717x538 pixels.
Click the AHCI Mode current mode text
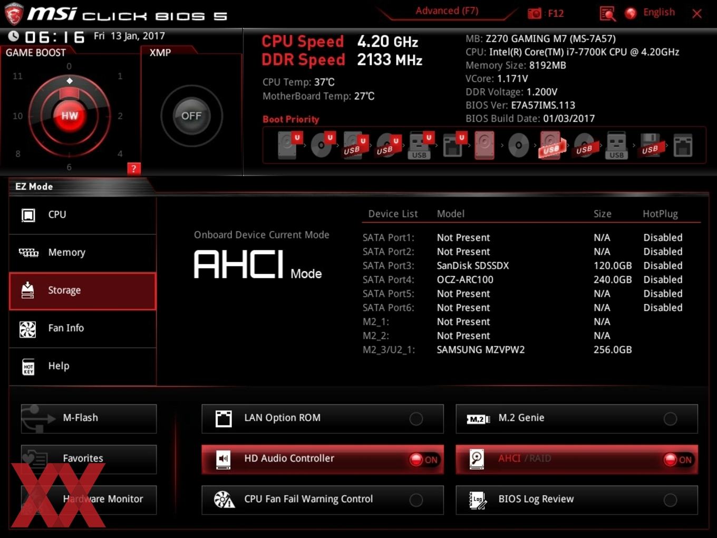pyautogui.click(x=258, y=264)
